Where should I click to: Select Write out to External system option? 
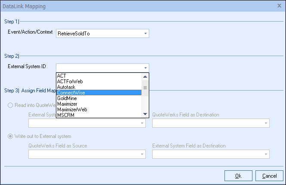coord(10,136)
